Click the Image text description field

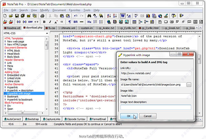coord(156,107)
